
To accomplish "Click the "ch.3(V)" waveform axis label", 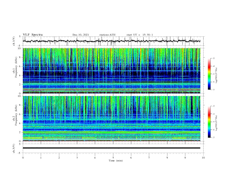I will (x=14, y=148).
